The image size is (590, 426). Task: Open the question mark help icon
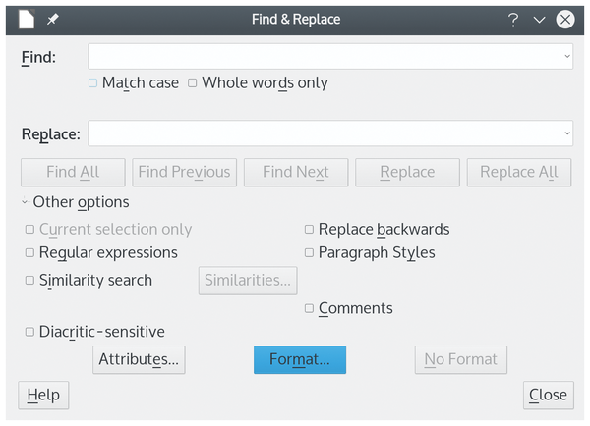tap(513, 20)
